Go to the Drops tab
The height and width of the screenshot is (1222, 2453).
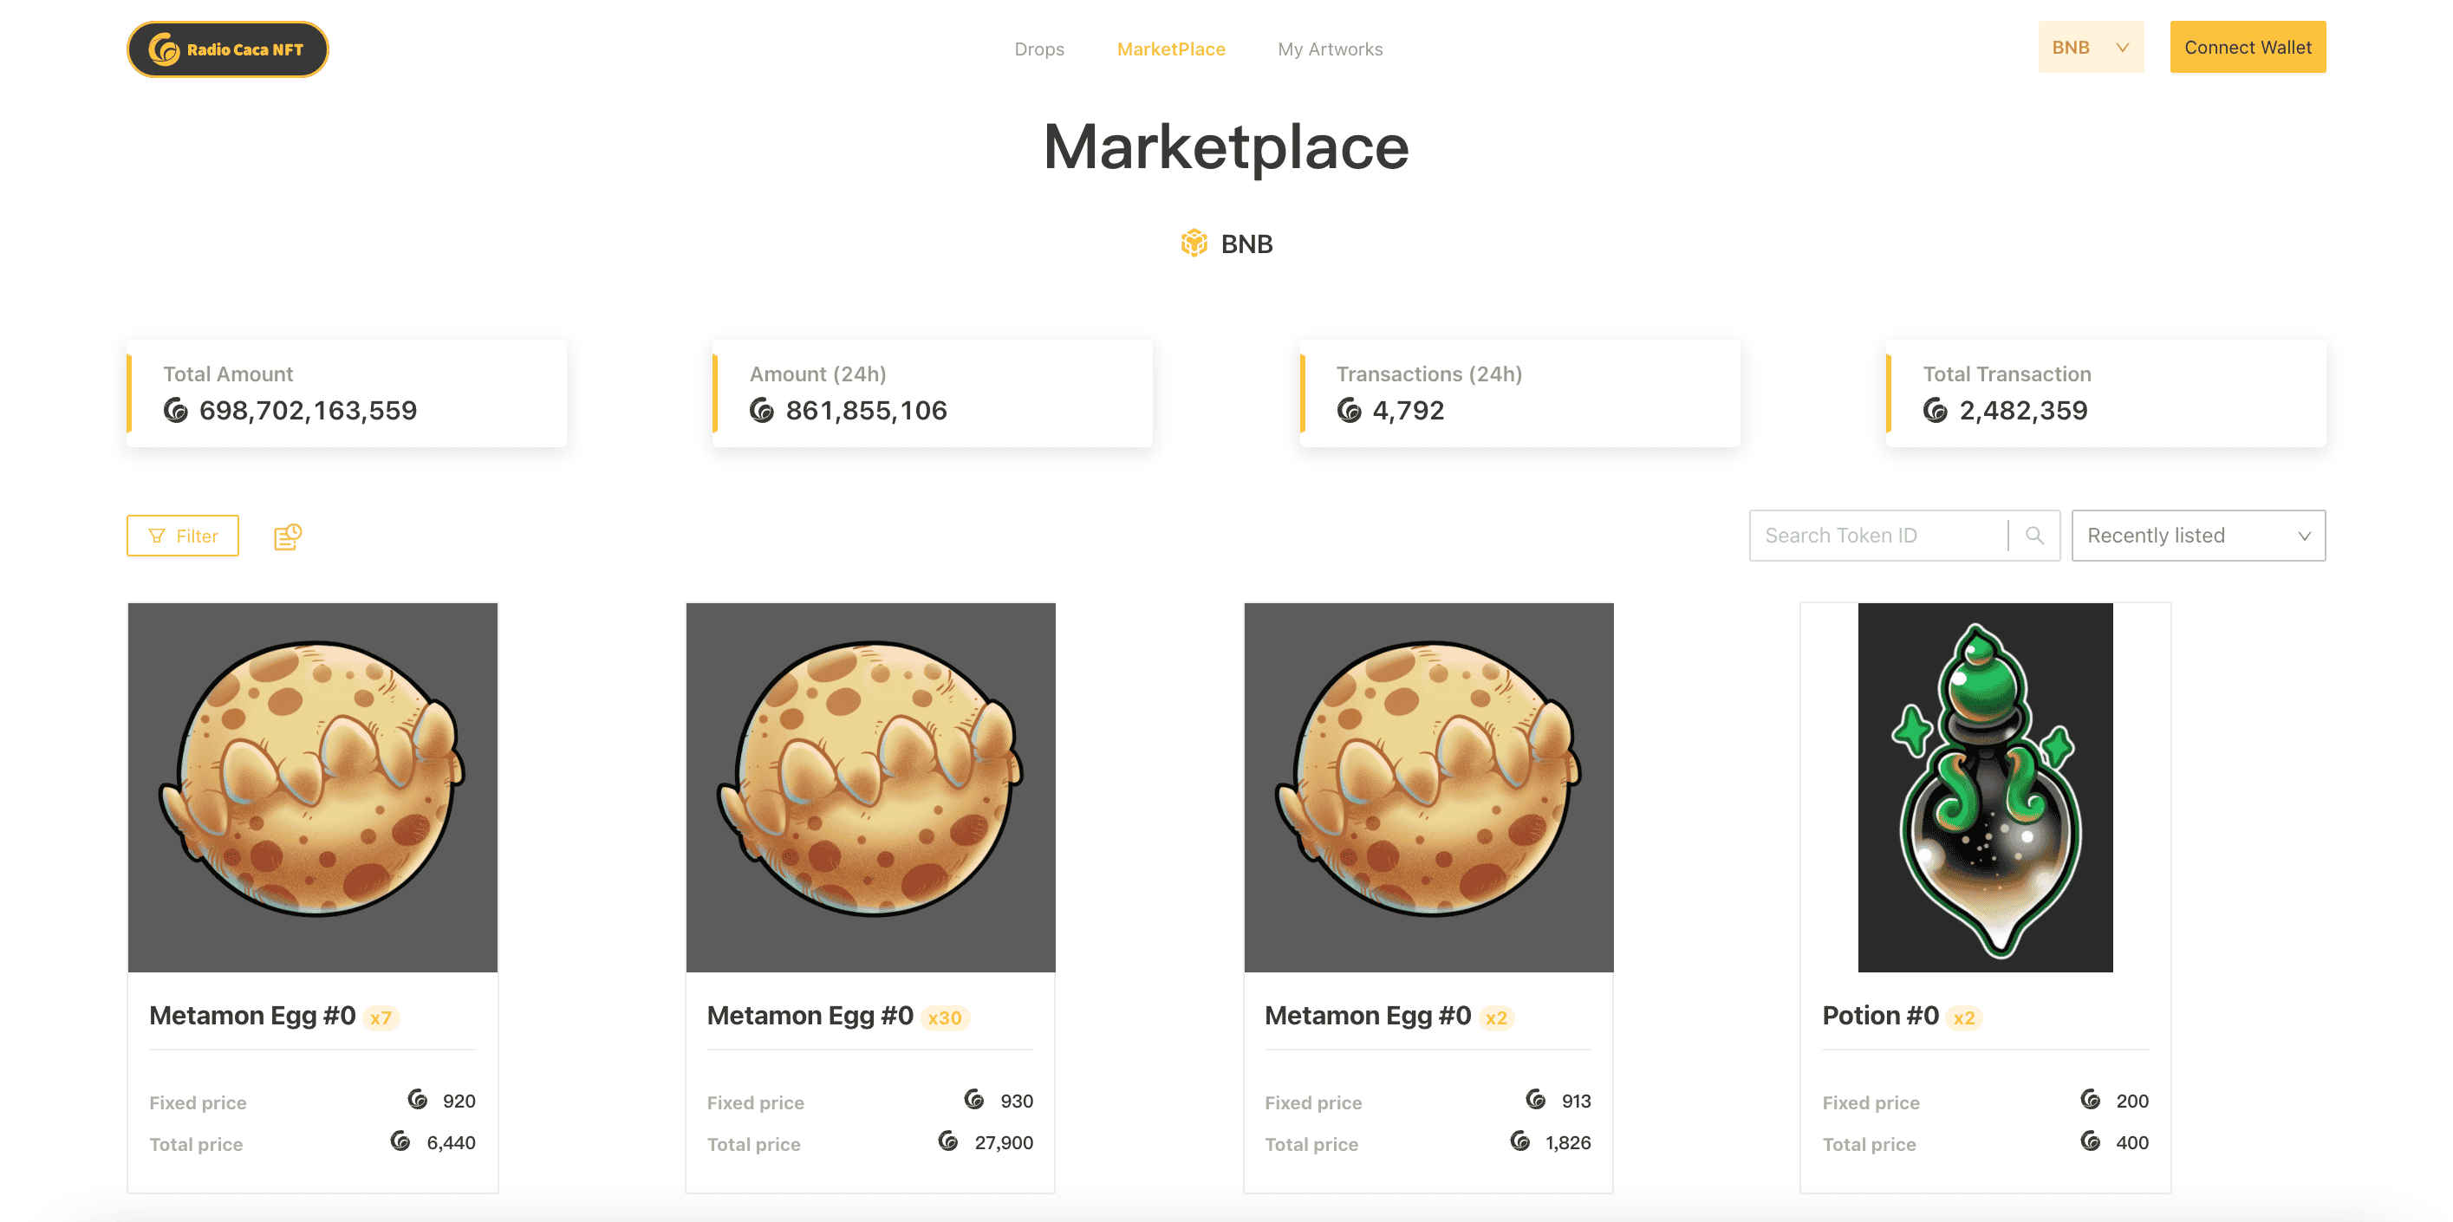pos(1039,49)
